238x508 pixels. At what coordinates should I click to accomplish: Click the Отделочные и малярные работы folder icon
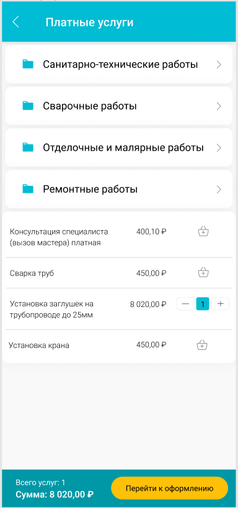pyautogui.click(x=28, y=148)
